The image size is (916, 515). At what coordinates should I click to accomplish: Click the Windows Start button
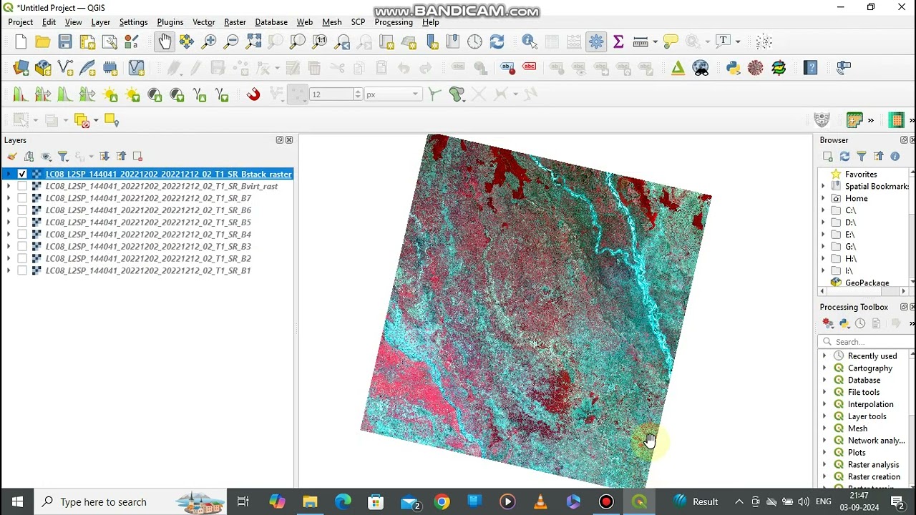pyautogui.click(x=17, y=502)
